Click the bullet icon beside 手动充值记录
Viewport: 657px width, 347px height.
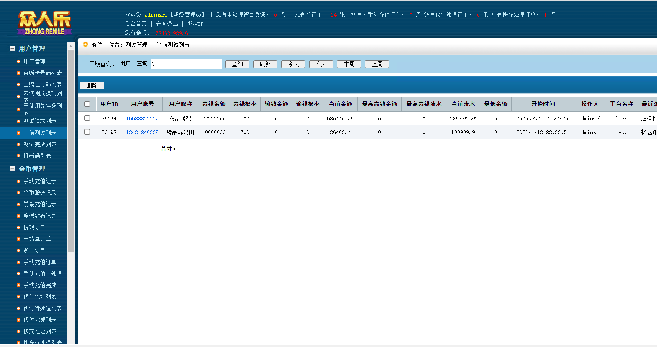18,181
